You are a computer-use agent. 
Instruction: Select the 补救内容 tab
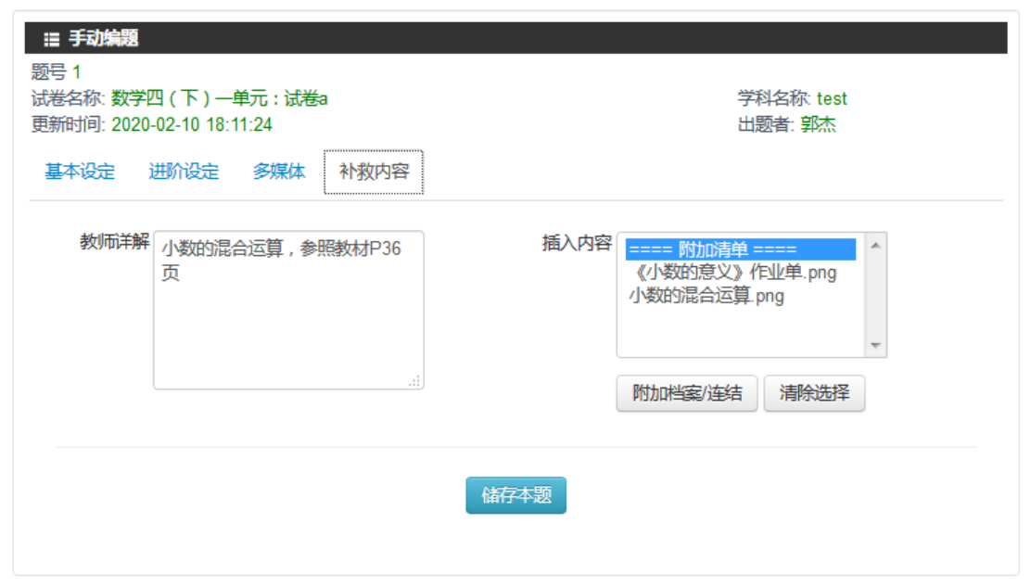[x=374, y=172]
